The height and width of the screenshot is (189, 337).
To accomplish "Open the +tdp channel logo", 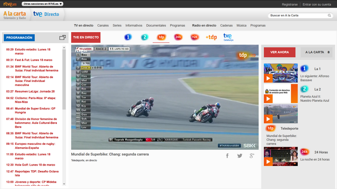I will coord(211,37).
